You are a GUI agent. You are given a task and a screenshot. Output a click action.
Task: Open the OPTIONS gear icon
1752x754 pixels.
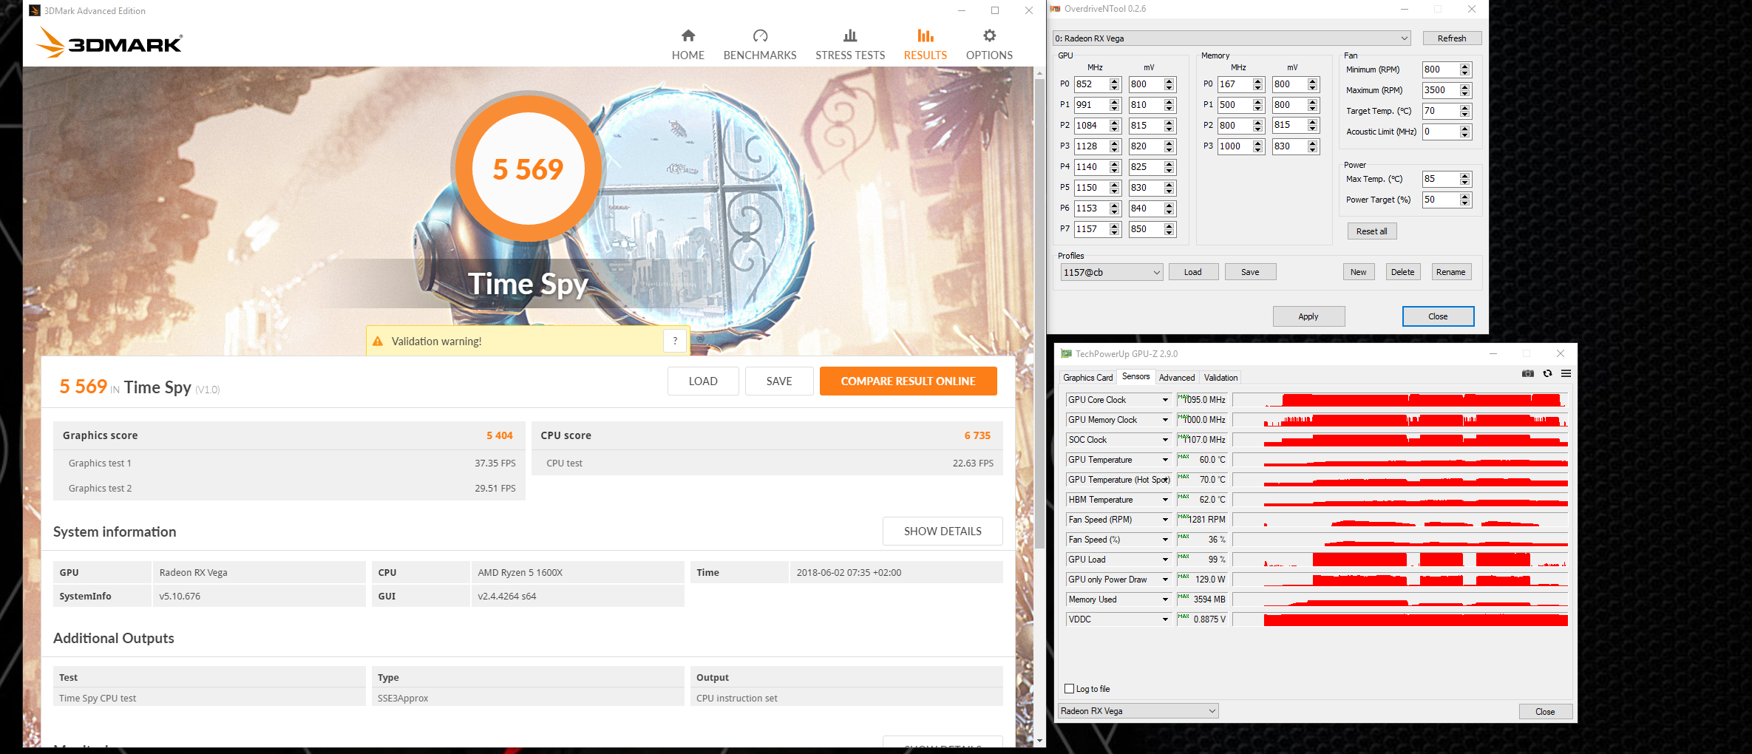coord(989,35)
